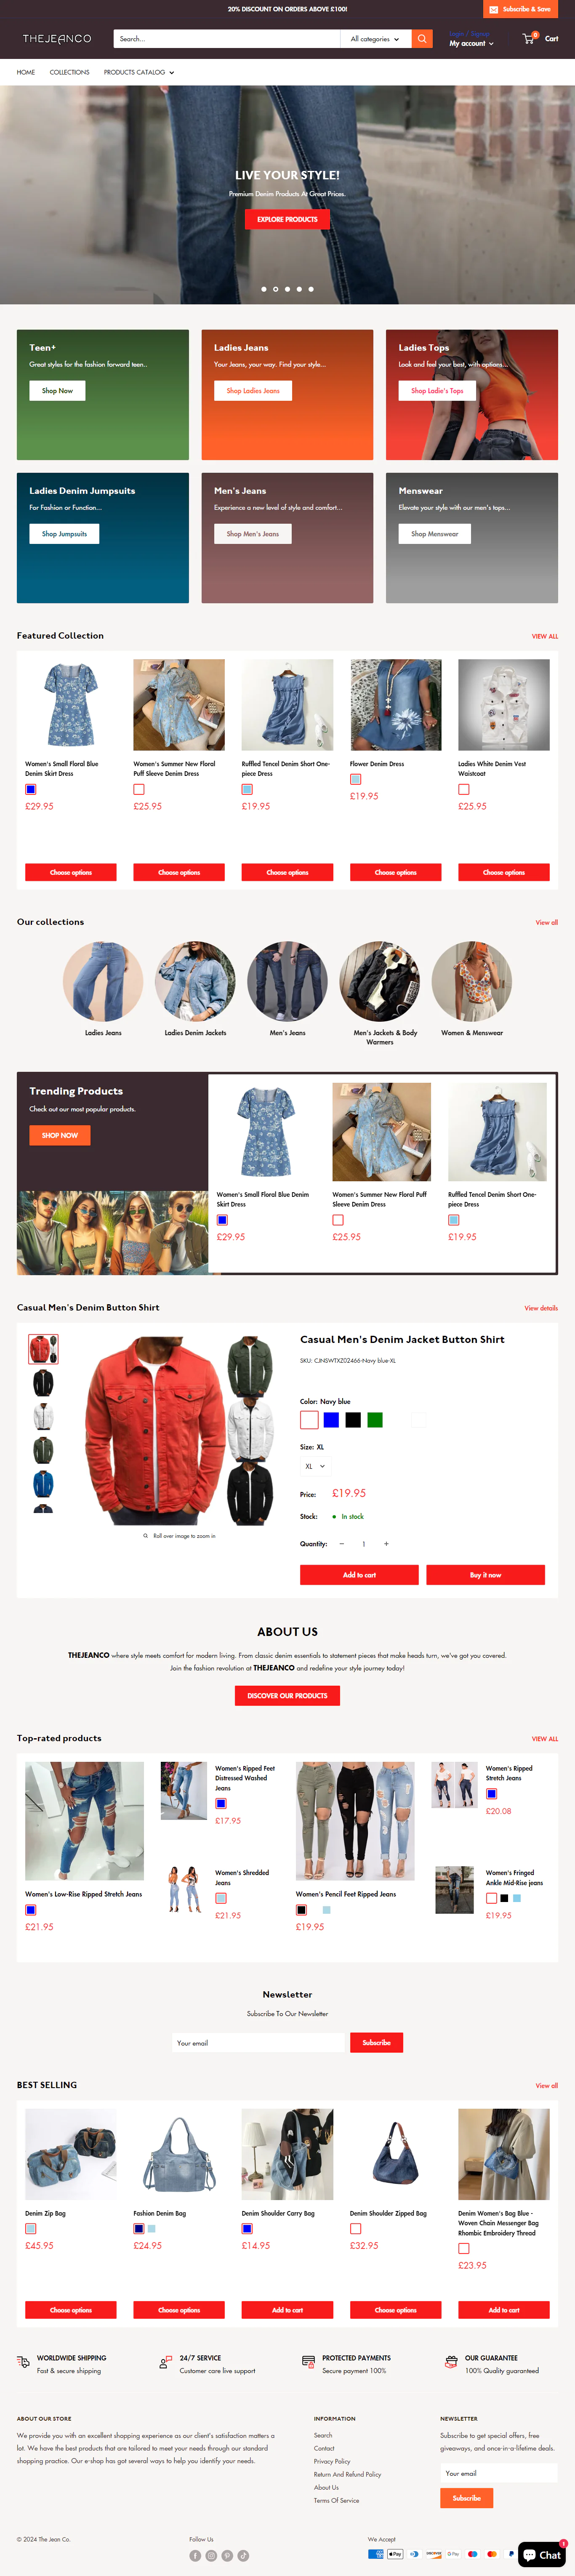Open the TikTok follow icon

[x=243, y=2555]
